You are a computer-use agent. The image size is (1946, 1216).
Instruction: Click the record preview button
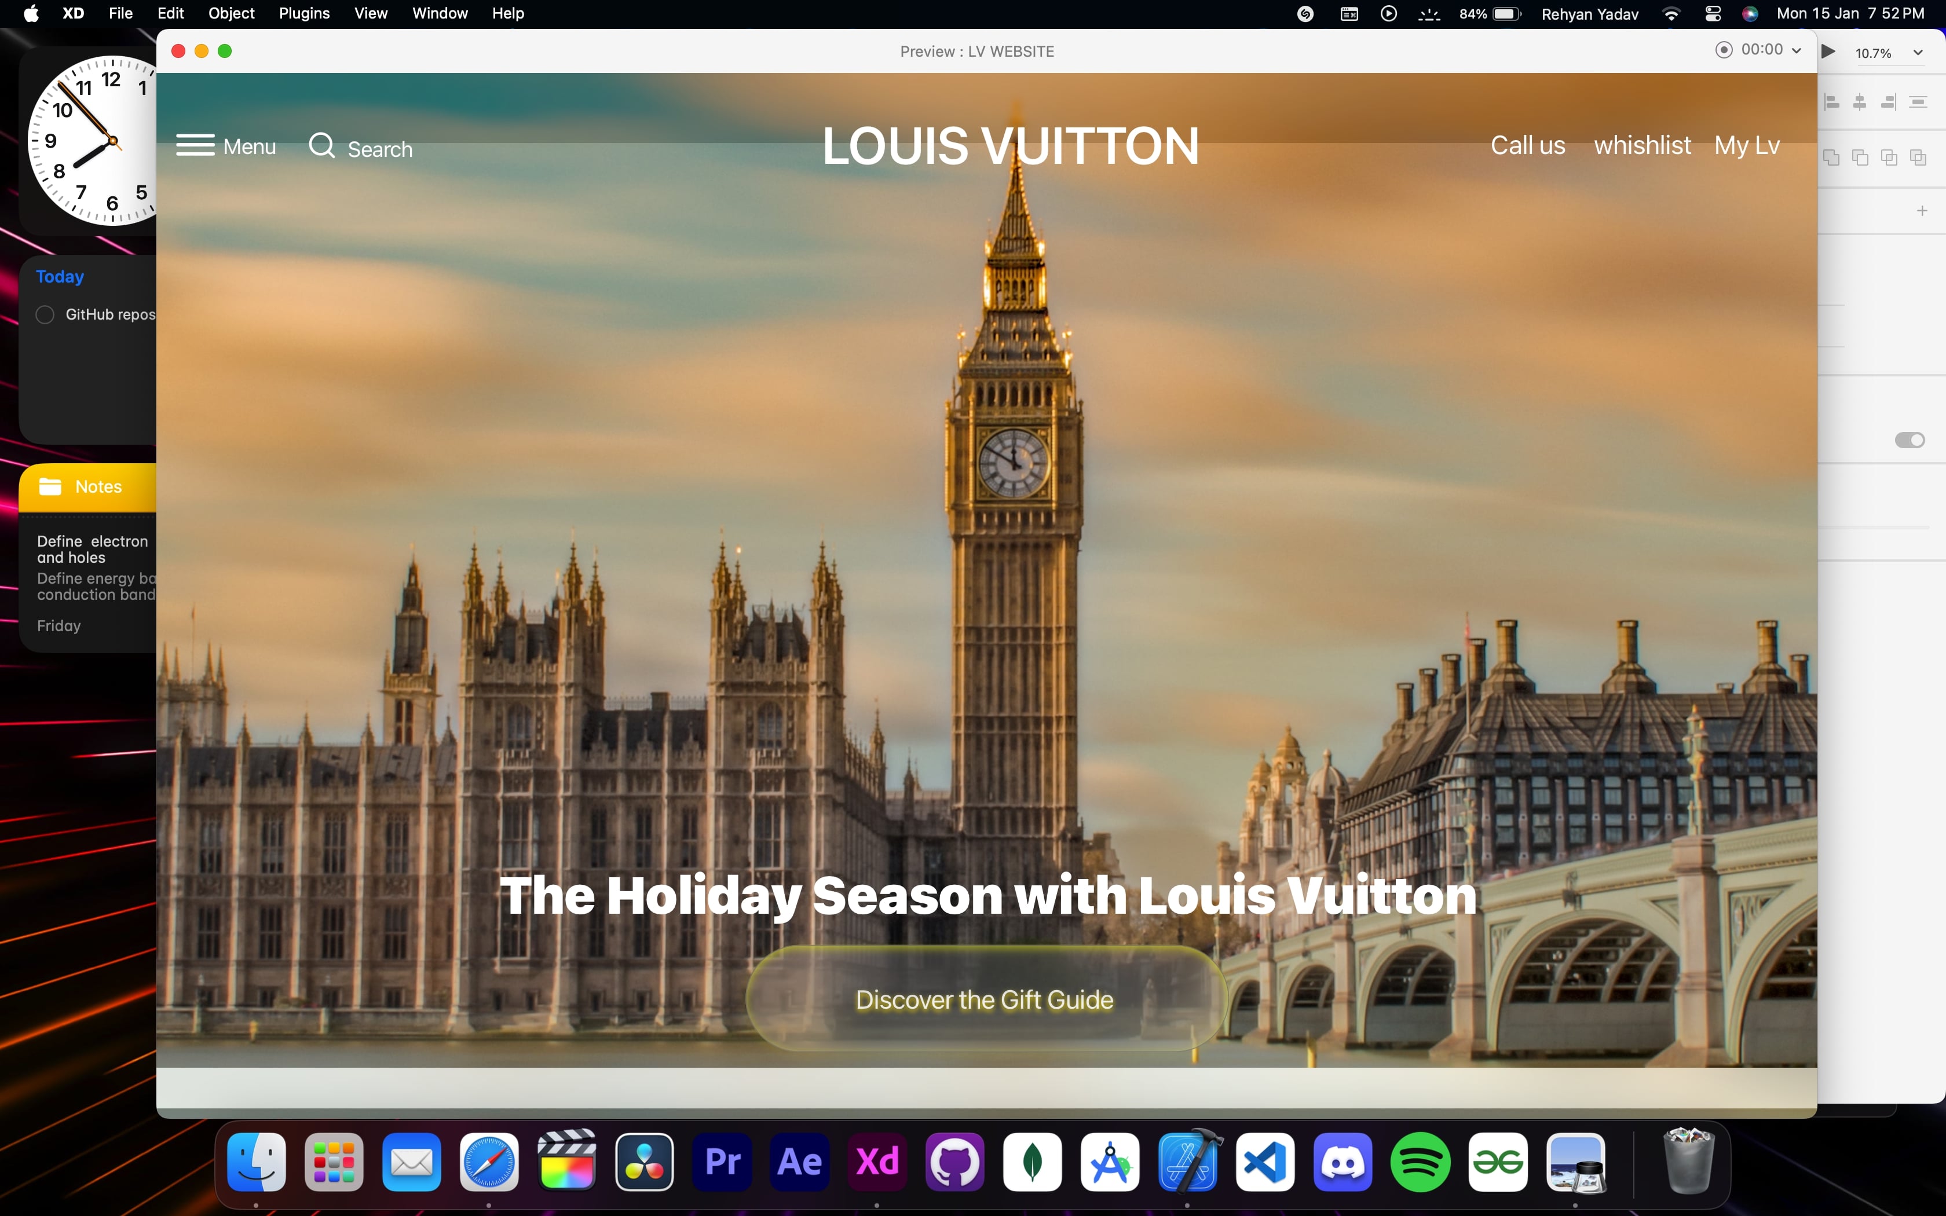point(1723,50)
